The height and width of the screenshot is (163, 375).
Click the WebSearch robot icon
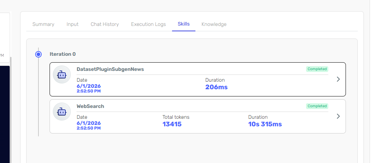tap(62, 112)
